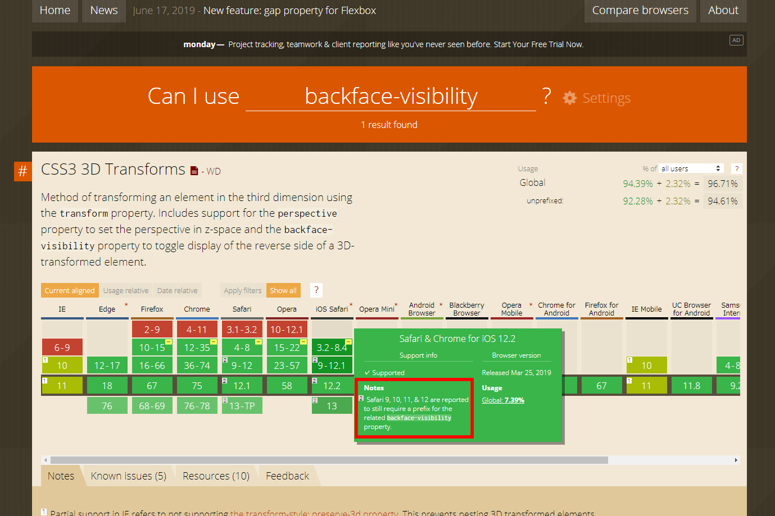Viewport: 775px width, 516px height.
Task: Open Compare browsers page
Action: (640, 11)
